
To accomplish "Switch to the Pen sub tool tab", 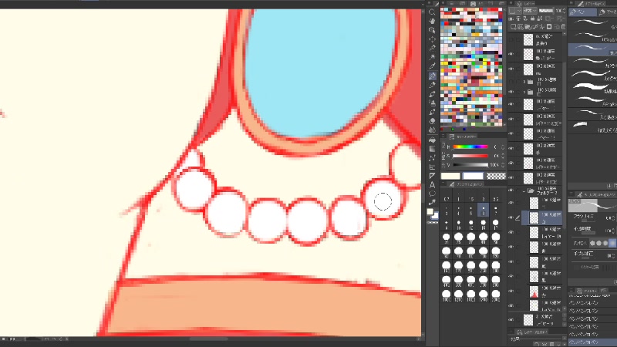I will [580, 12].
